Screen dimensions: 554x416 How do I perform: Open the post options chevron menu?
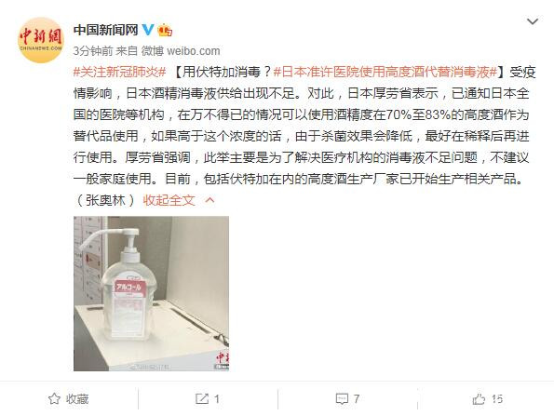(533, 22)
